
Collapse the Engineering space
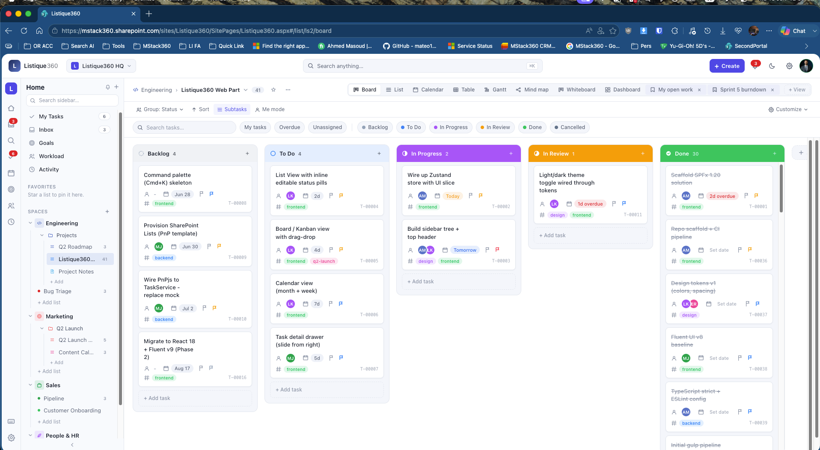(30, 223)
